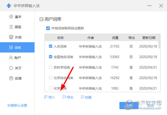Select the 外观 appearance icon
This screenshot has width=167, height=115.
[11, 37]
